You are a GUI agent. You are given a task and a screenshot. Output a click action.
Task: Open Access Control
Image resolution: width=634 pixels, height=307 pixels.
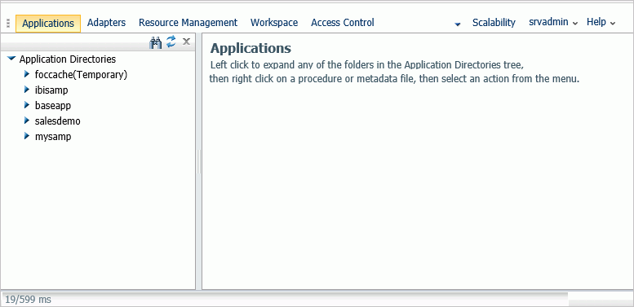tap(343, 23)
